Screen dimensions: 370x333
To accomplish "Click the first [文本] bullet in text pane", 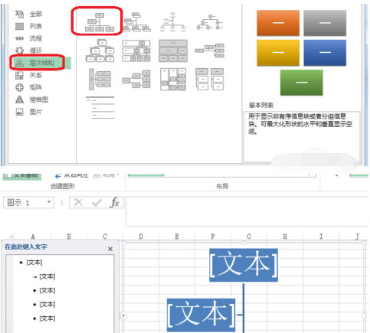I will 34,263.
